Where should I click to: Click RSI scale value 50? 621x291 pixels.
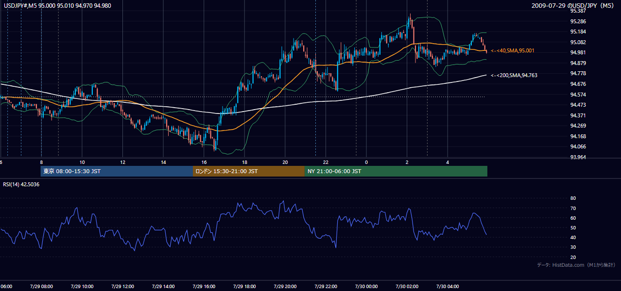coord(573,227)
